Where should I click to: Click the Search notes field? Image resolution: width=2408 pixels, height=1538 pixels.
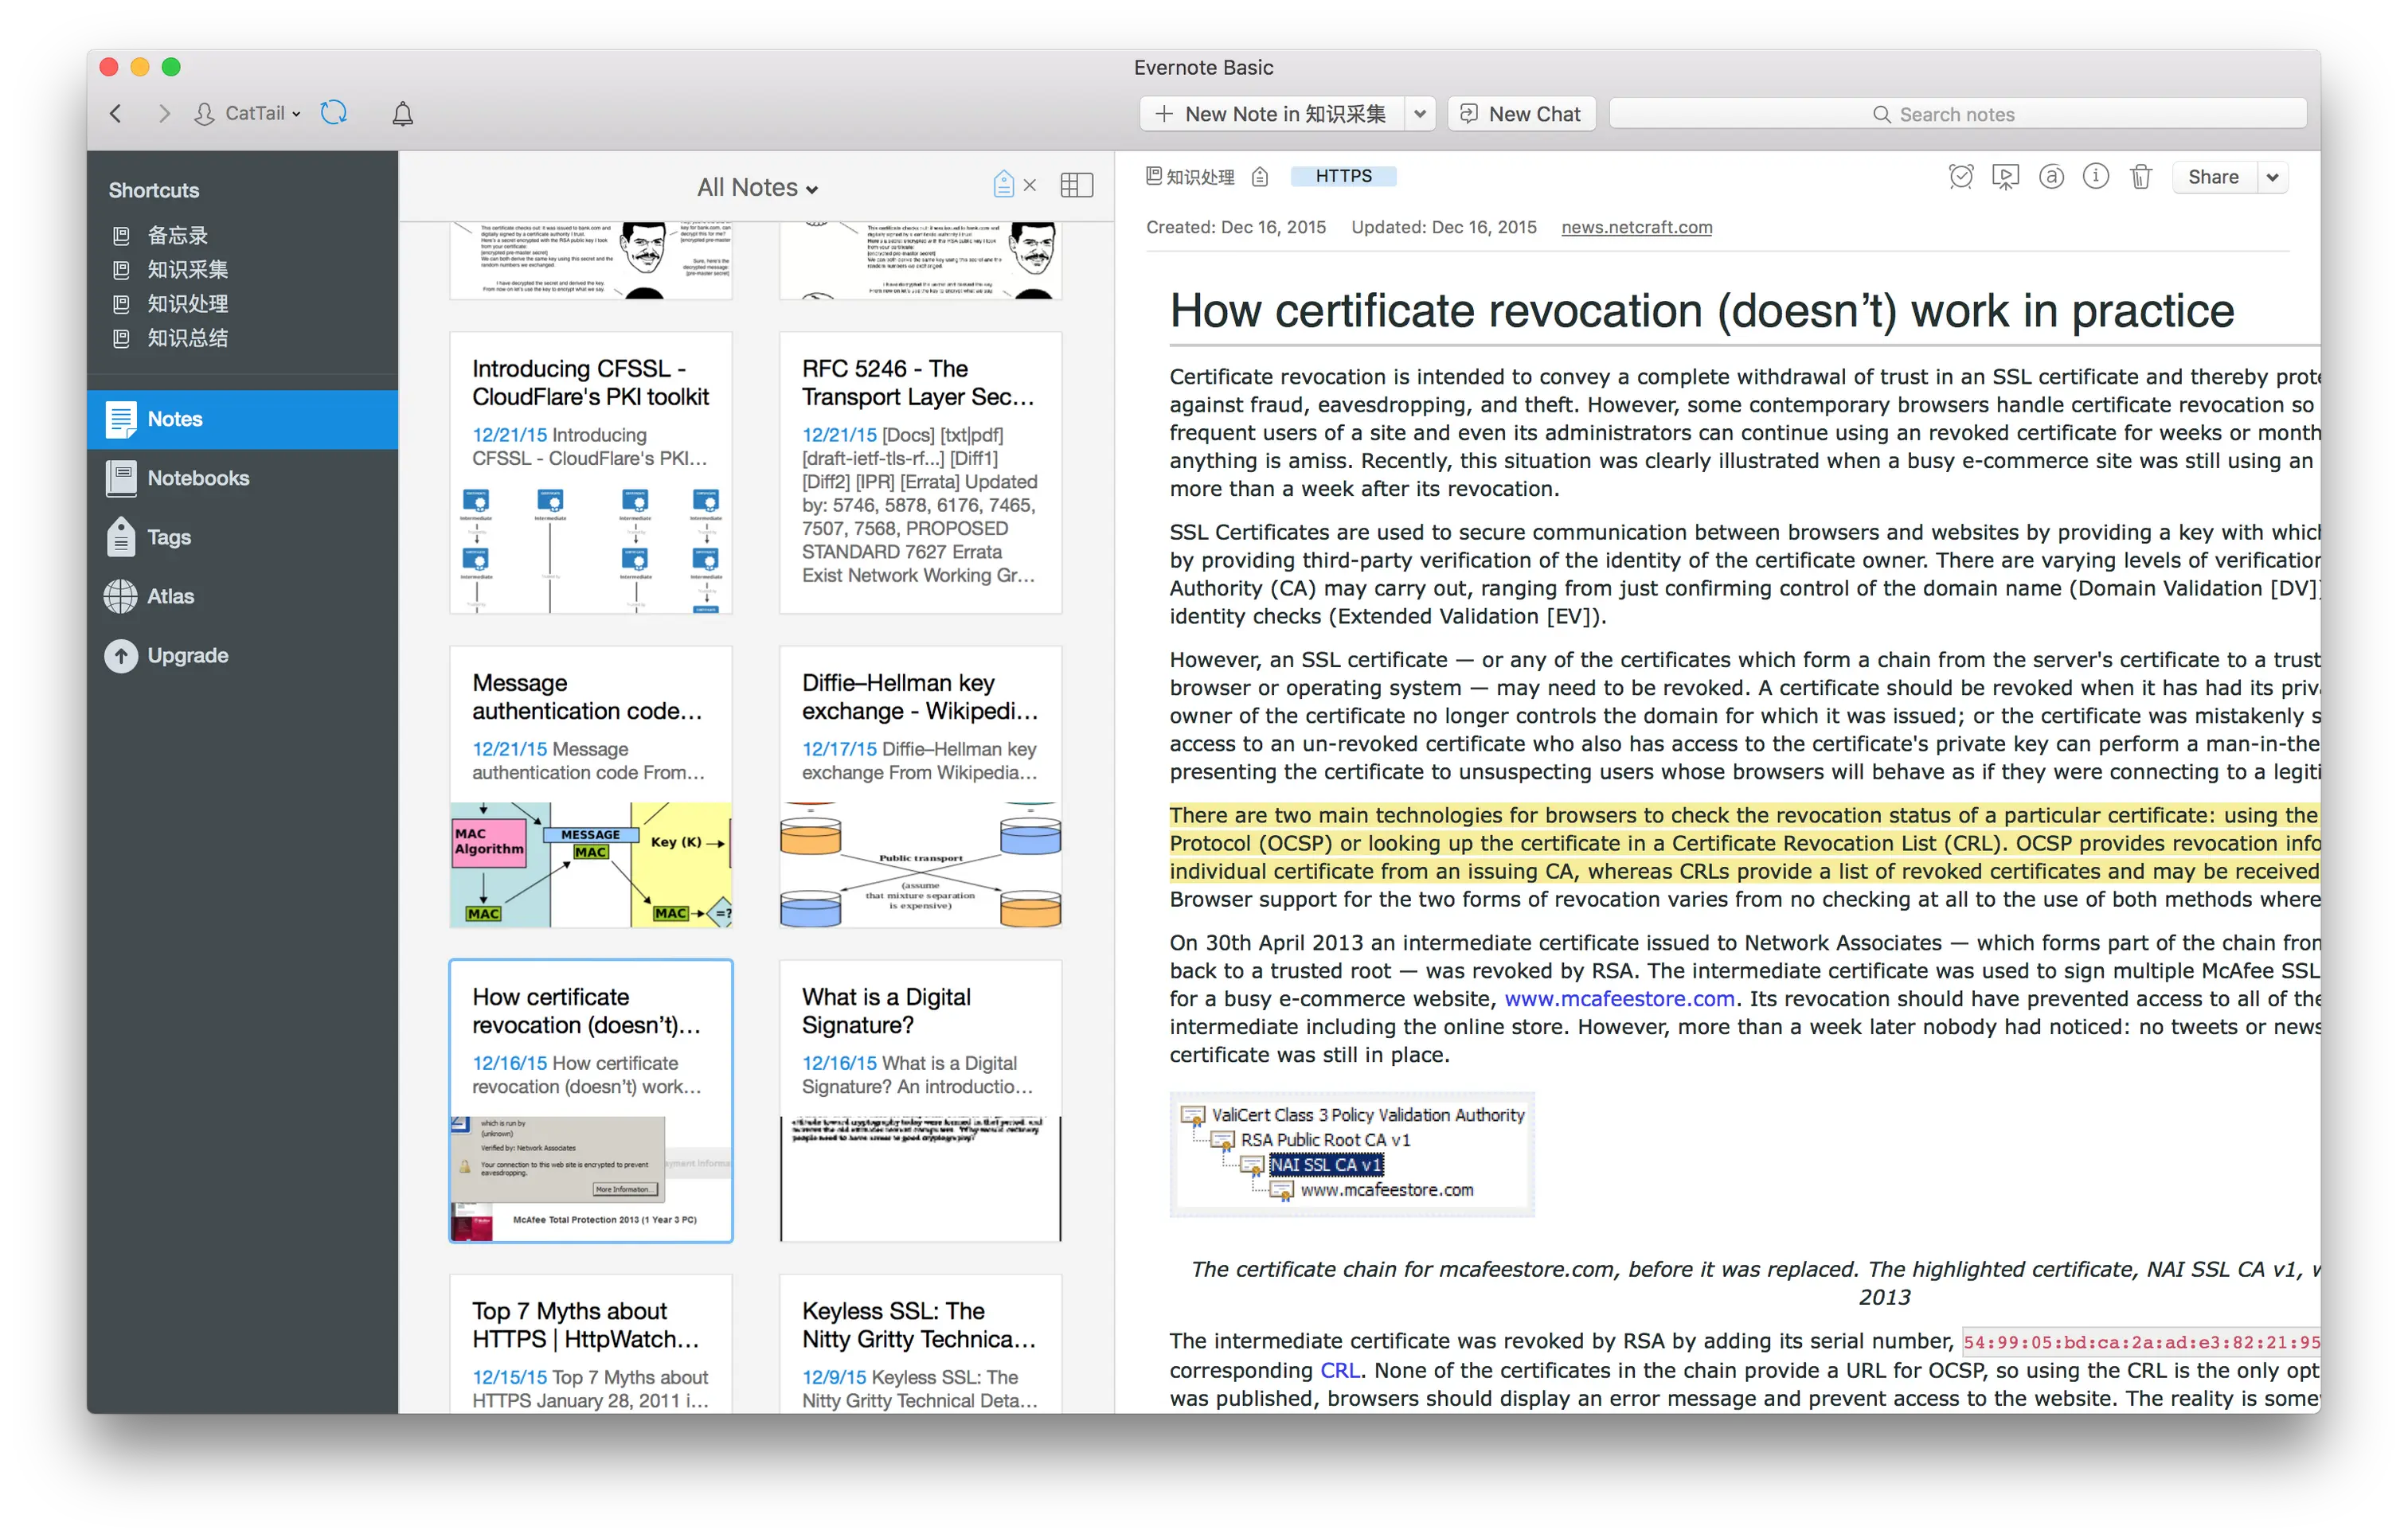pos(1956,114)
